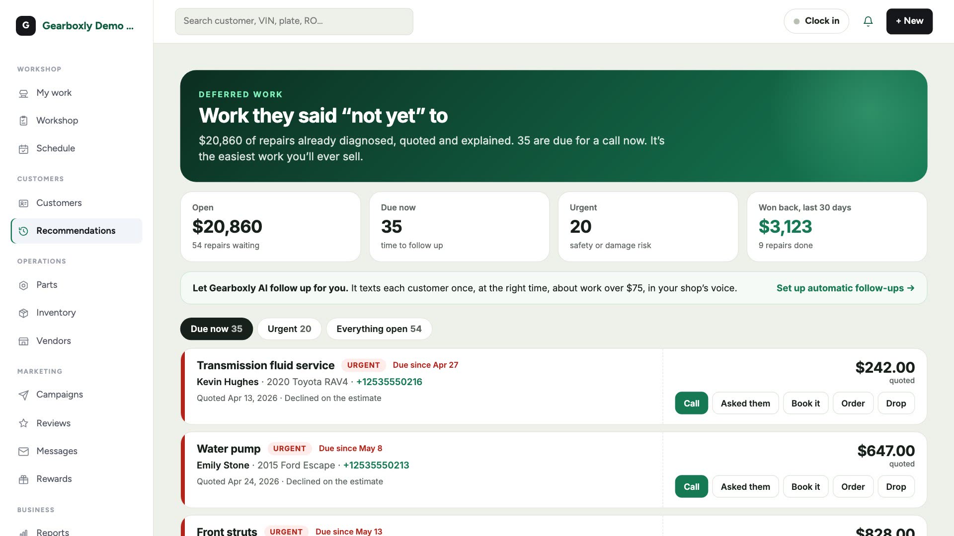Go to Campaigns
954x536 pixels.
77,395
